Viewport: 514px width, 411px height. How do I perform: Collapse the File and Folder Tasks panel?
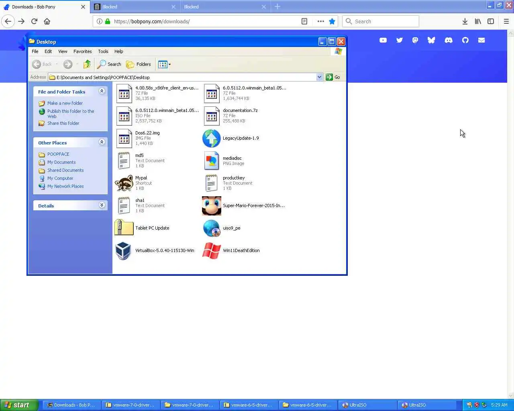tap(102, 91)
